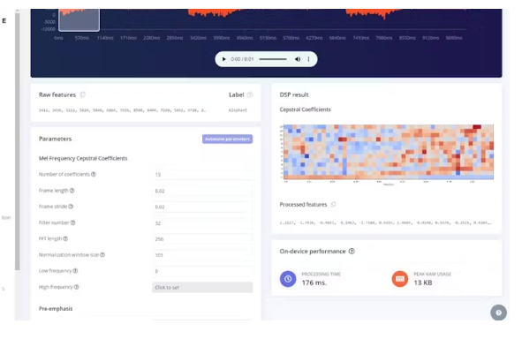Click the Autotune parameters button
Viewport: 522px width, 339px height.
tap(227, 139)
